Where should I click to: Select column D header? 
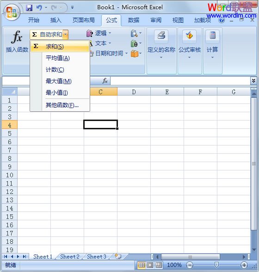134,92
